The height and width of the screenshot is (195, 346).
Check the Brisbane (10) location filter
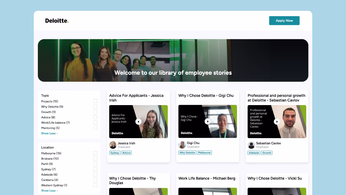(x=95, y=158)
